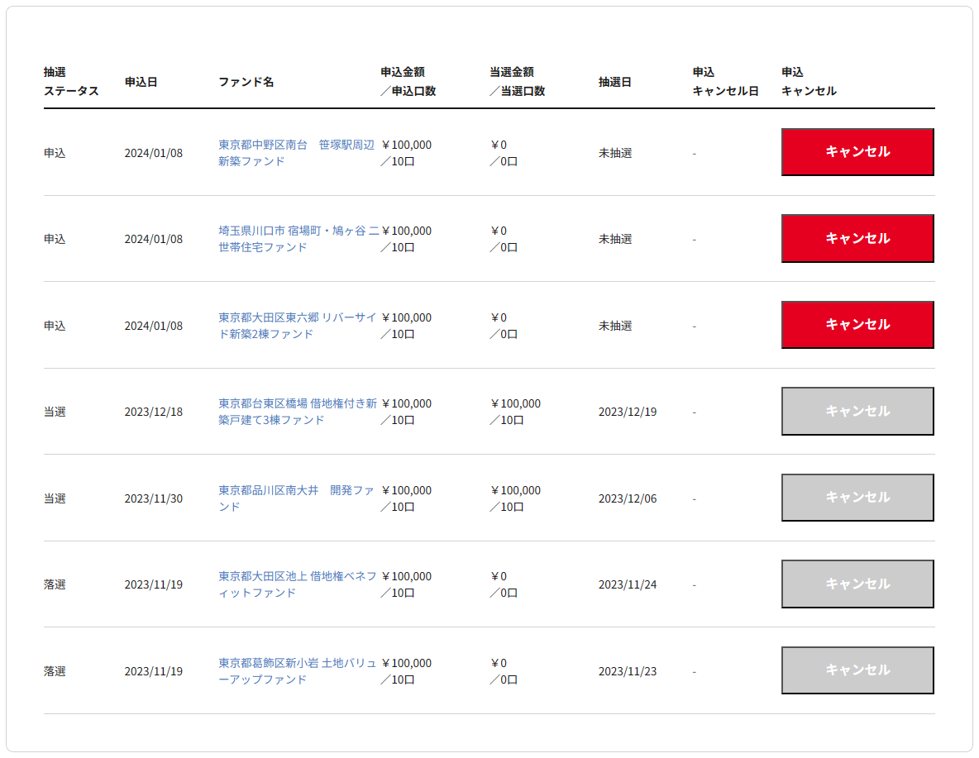Image resolution: width=979 pixels, height=758 pixels.
Task: Click winning amount ¥100,000 in 品川区南大井 row
Action: coord(516,490)
